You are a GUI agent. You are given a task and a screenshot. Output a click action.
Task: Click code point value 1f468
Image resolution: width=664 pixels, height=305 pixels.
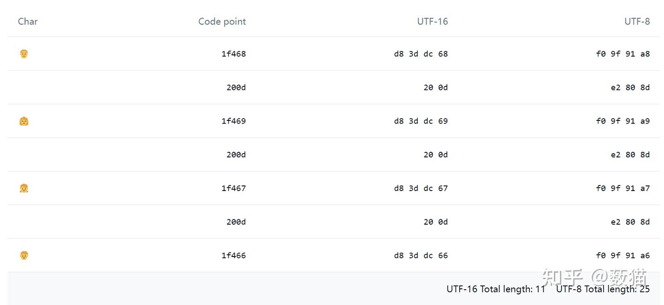(x=233, y=54)
